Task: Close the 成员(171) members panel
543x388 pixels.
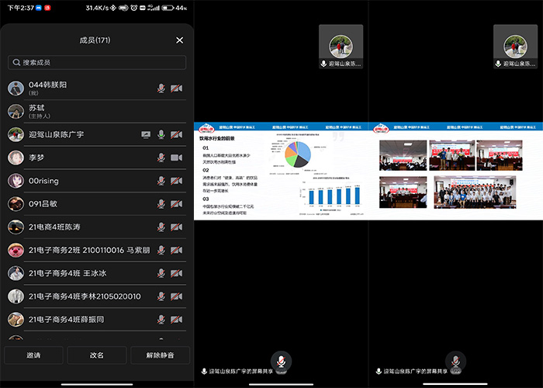Action: (x=179, y=40)
